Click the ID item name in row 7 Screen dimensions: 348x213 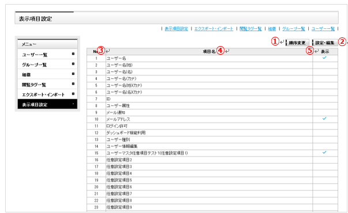coord(108,99)
